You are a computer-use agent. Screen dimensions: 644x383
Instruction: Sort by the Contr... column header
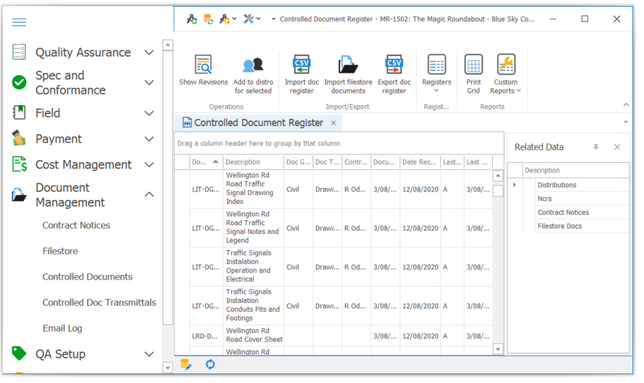point(356,162)
